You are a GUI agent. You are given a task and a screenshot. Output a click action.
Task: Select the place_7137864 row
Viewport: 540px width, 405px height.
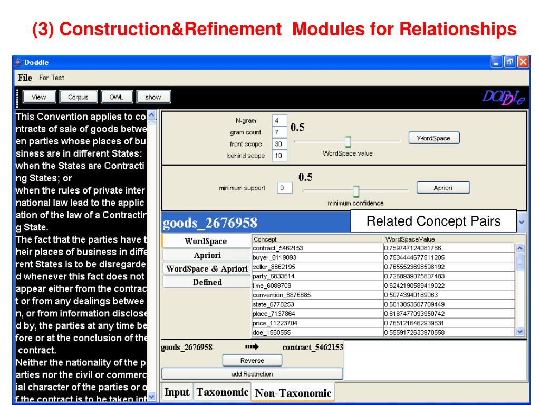(383, 314)
